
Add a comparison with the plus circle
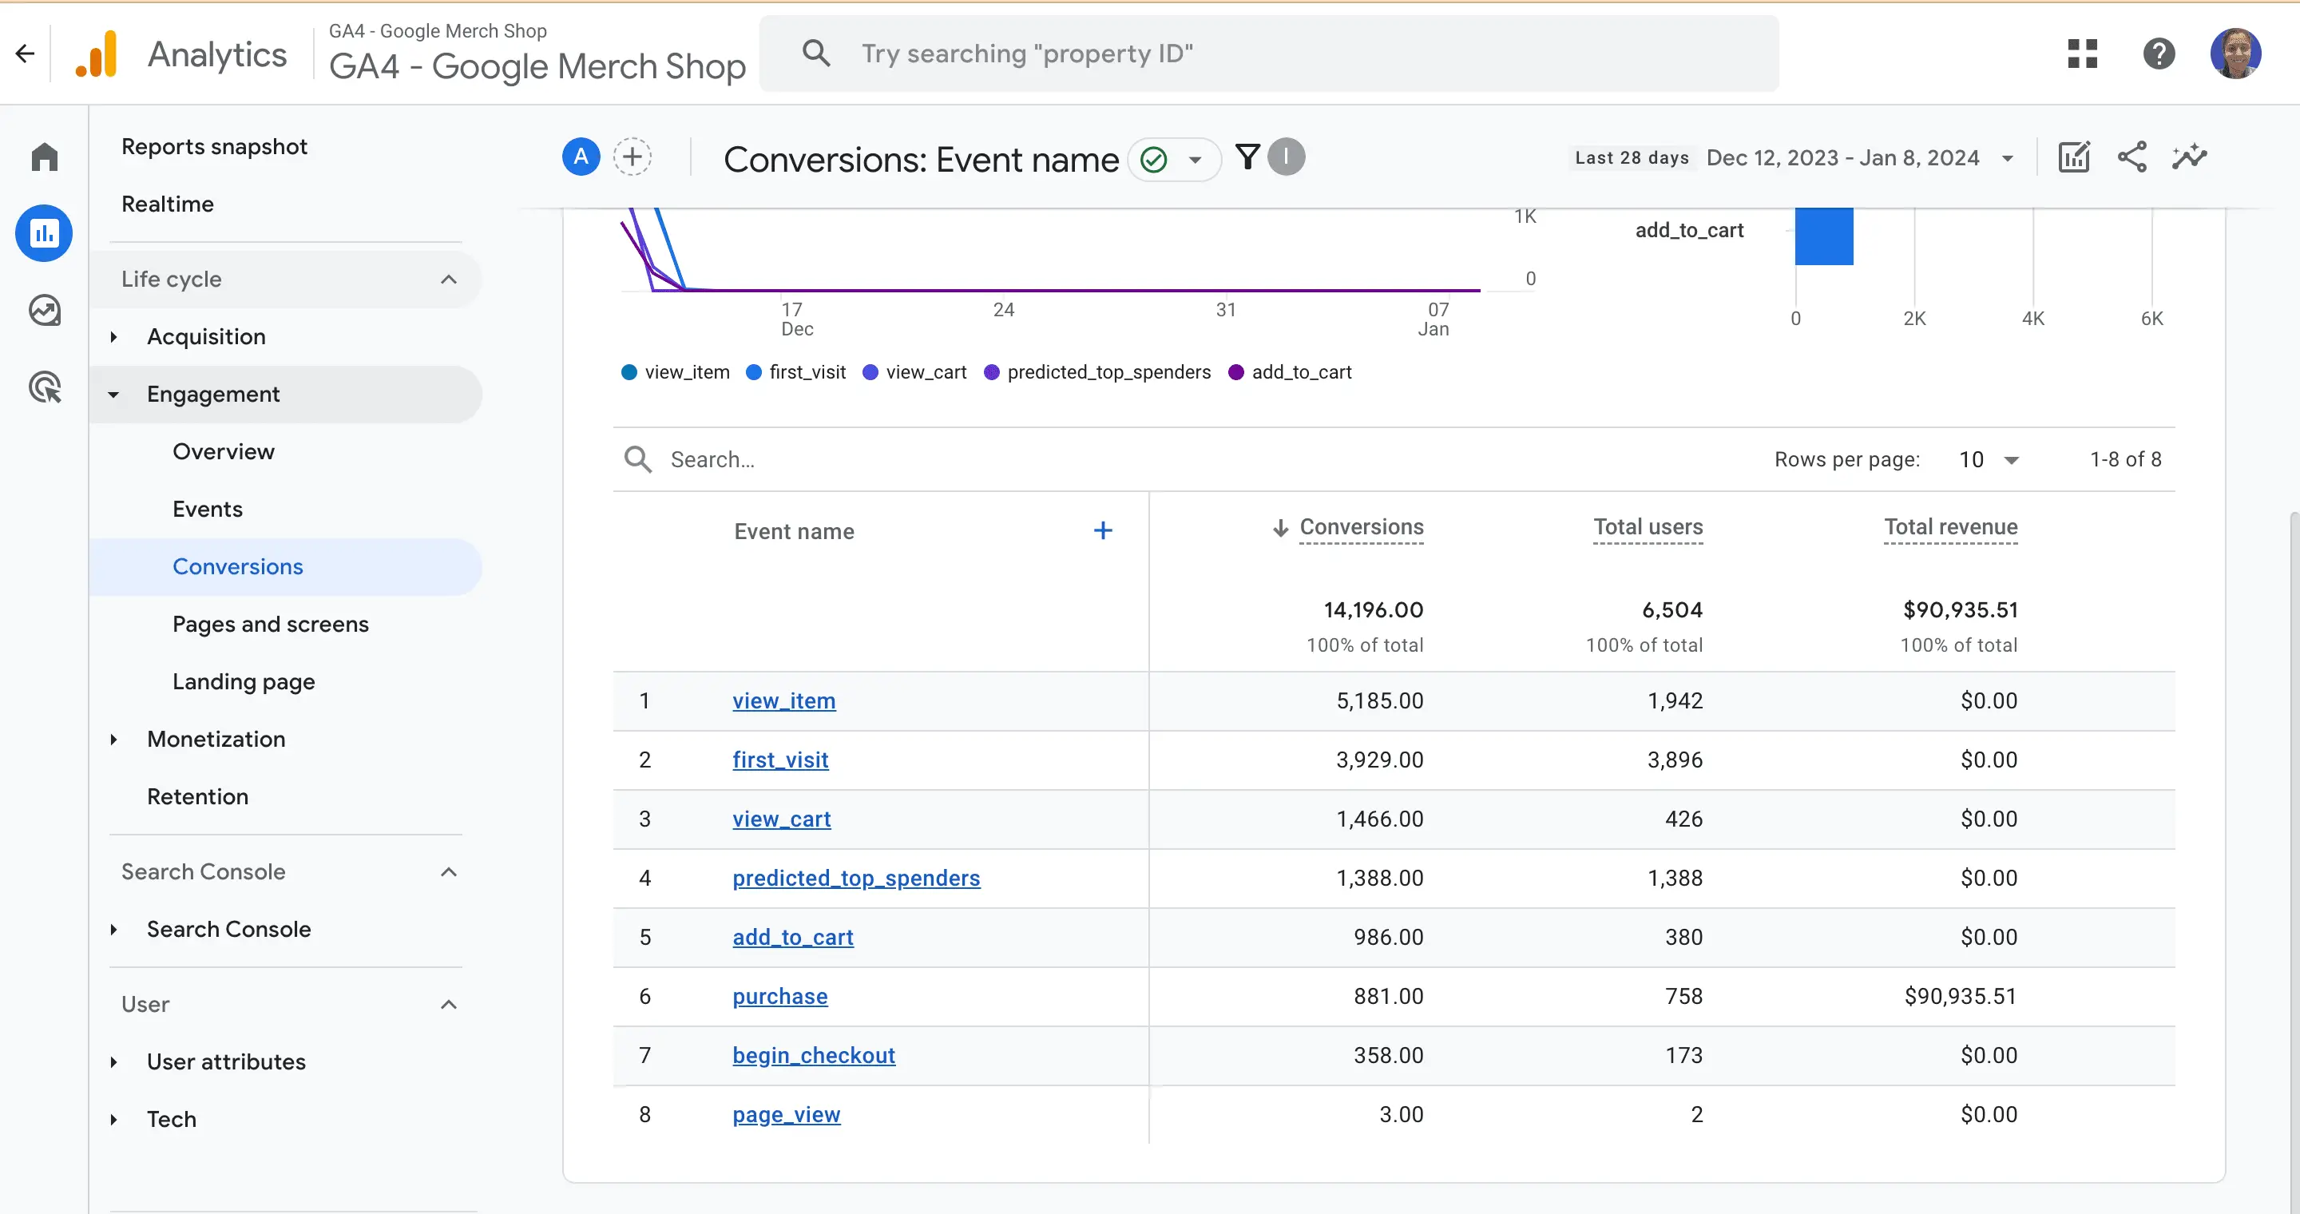coord(632,157)
